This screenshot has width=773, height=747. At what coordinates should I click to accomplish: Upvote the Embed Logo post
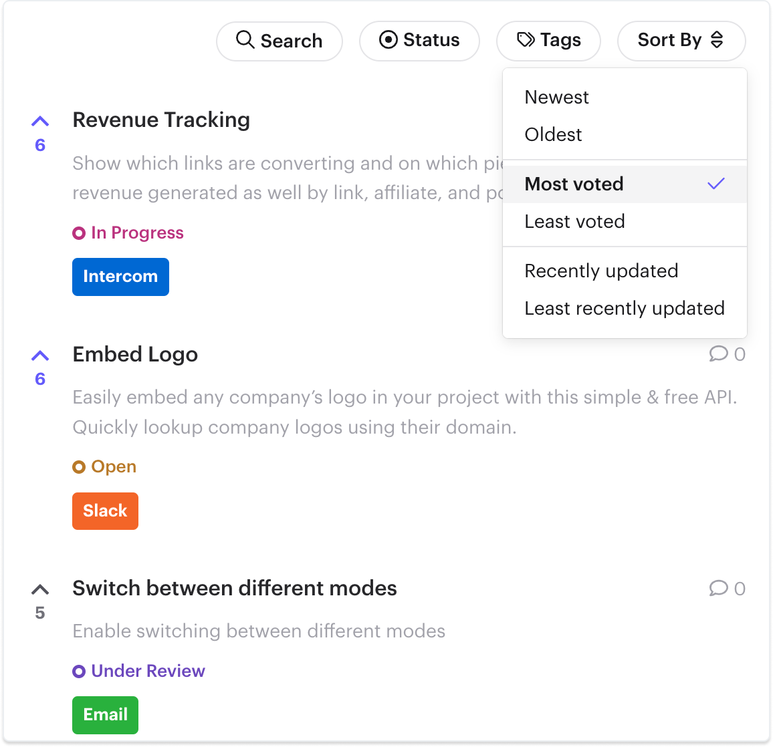click(40, 355)
